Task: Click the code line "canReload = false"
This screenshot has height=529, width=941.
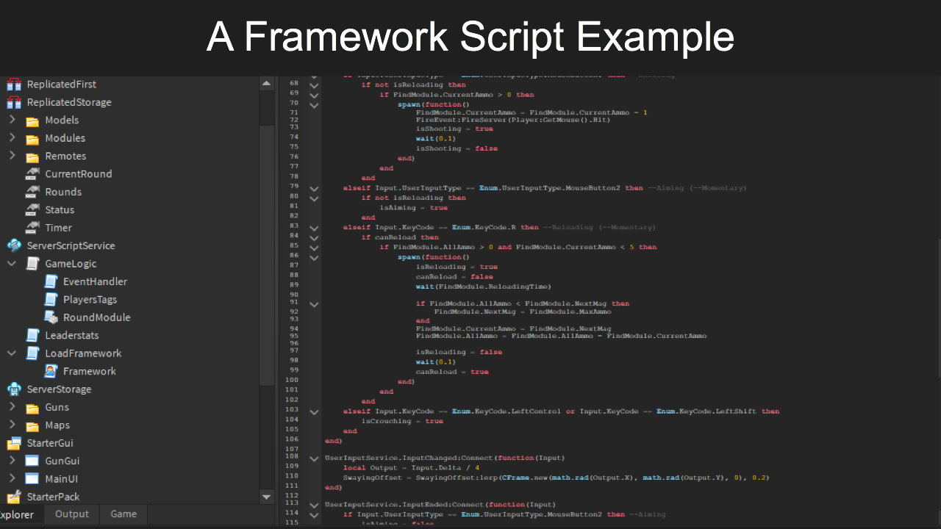Action: [x=454, y=277]
